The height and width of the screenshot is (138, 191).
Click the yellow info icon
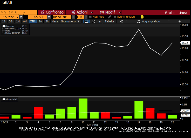point(142,17)
